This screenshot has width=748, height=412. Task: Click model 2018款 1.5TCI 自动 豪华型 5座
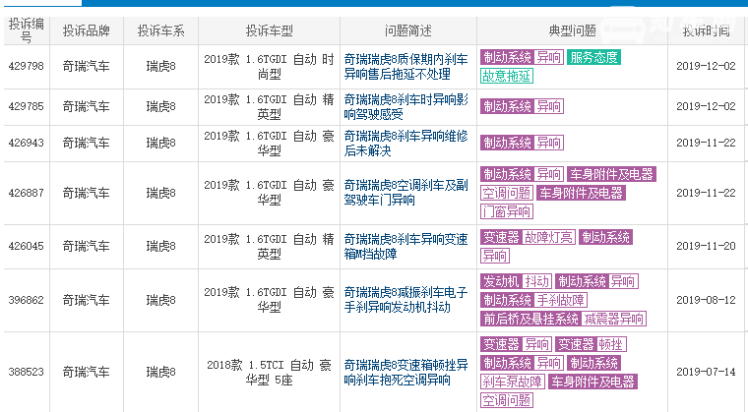coord(269,373)
